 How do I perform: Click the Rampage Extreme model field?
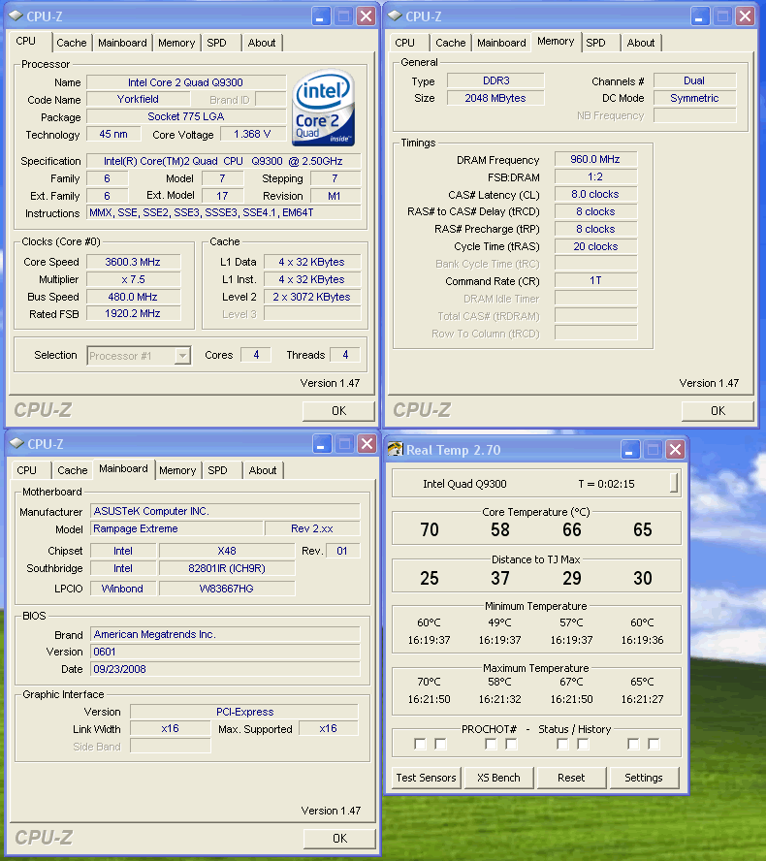pos(176,528)
